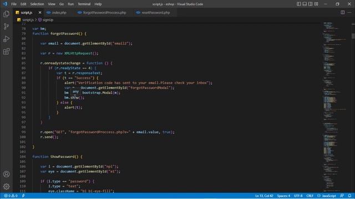Open the Terminal menu
This screenshot has width=355, height=199.
pyautogui.click(x=84, y=4)
